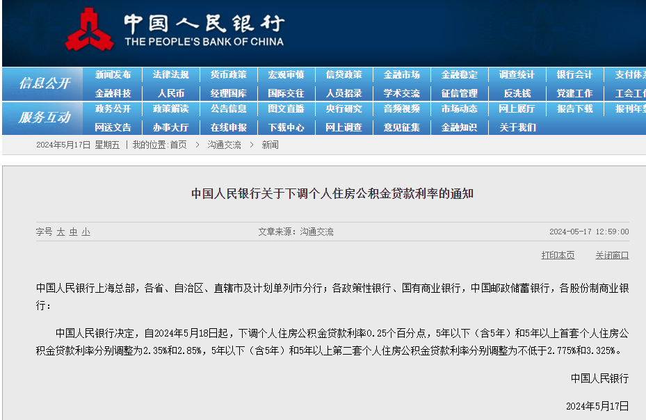Open the 法律法规 menu item
This screenshot has width=646, height=420.
point(170,75)
